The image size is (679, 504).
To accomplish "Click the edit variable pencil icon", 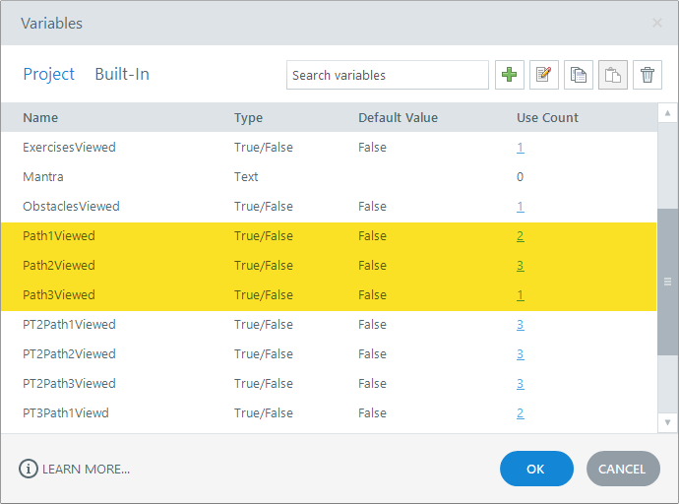I will (544, 75).
